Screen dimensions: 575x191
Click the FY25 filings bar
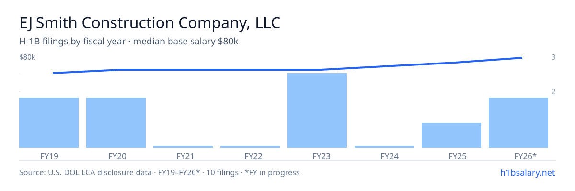click(x=451, y=135)
